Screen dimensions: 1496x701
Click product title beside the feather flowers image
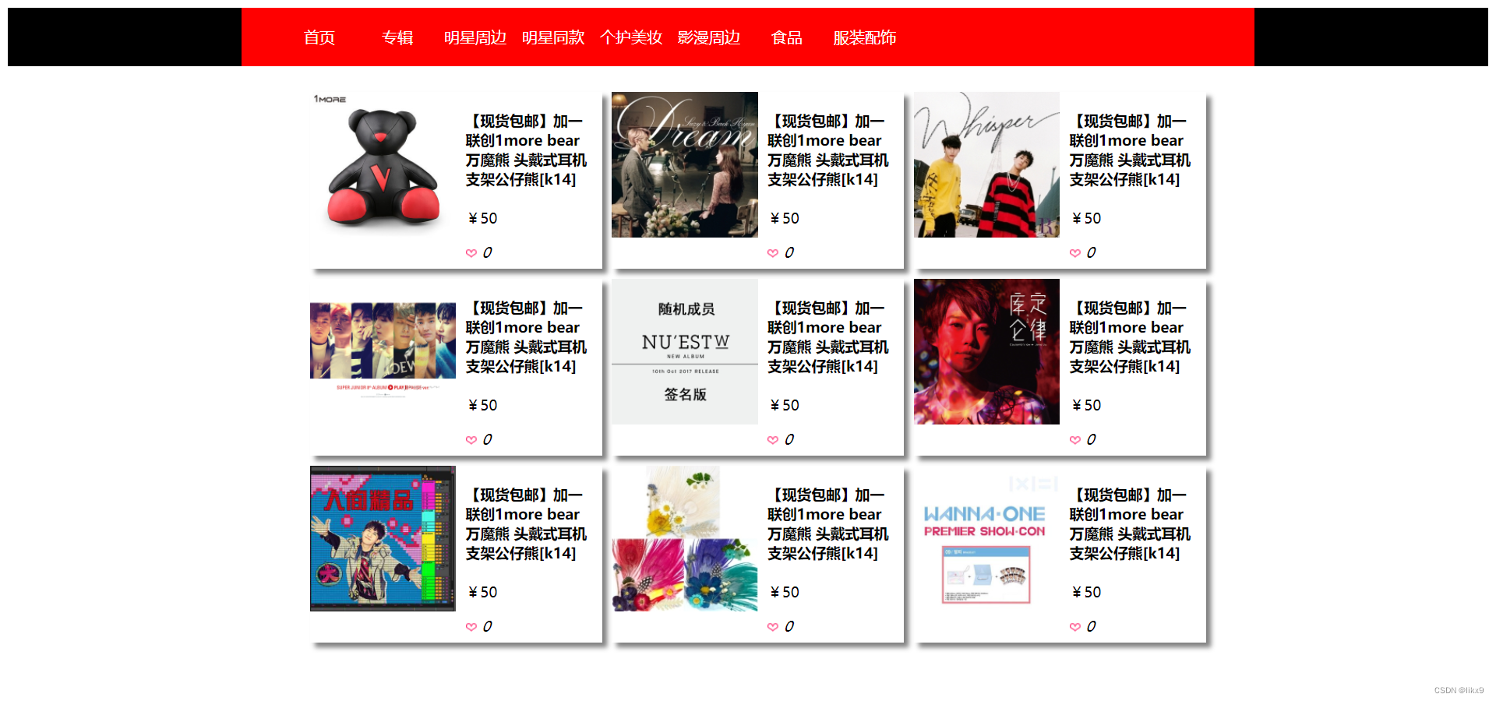click(x=828, y=524)
